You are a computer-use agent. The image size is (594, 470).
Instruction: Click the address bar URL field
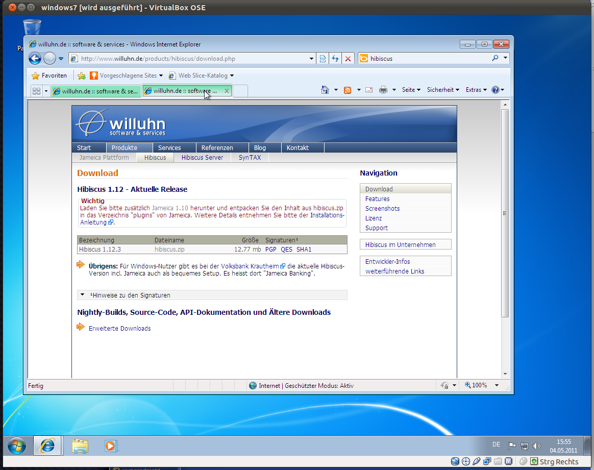(x=193, y=59)
